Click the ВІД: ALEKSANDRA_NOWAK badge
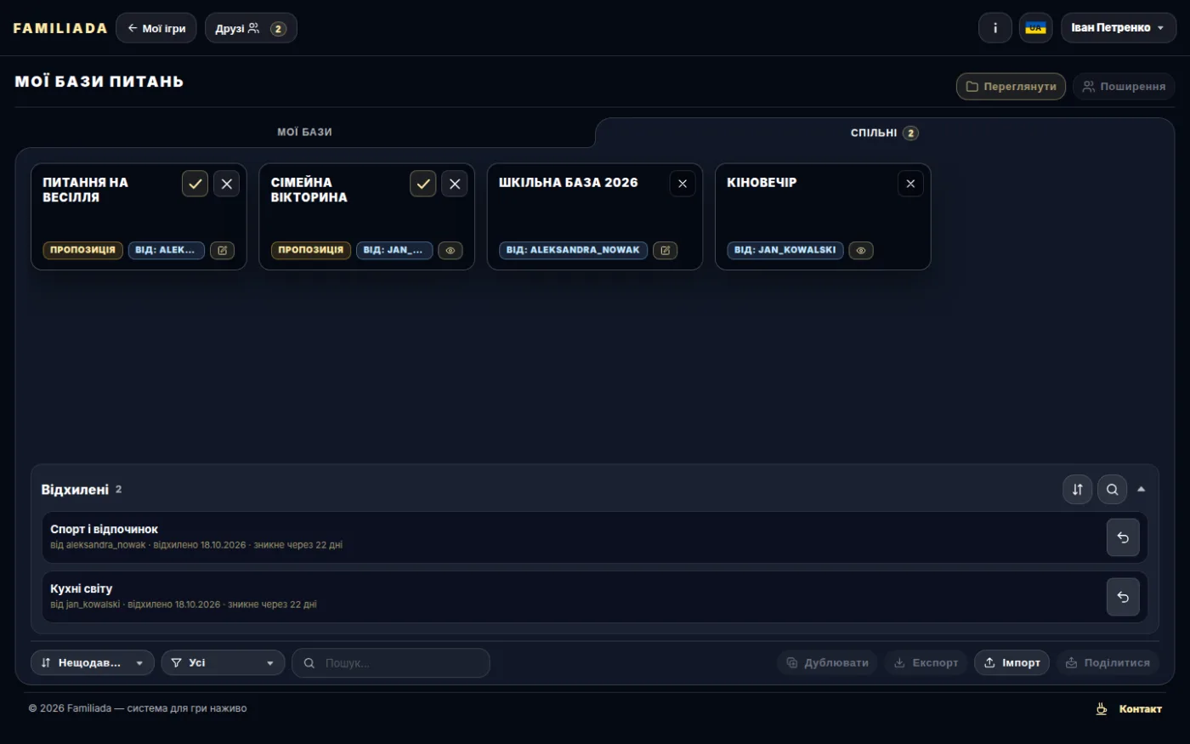This screenshot has height=744, width=1190. tap(573, 250)
